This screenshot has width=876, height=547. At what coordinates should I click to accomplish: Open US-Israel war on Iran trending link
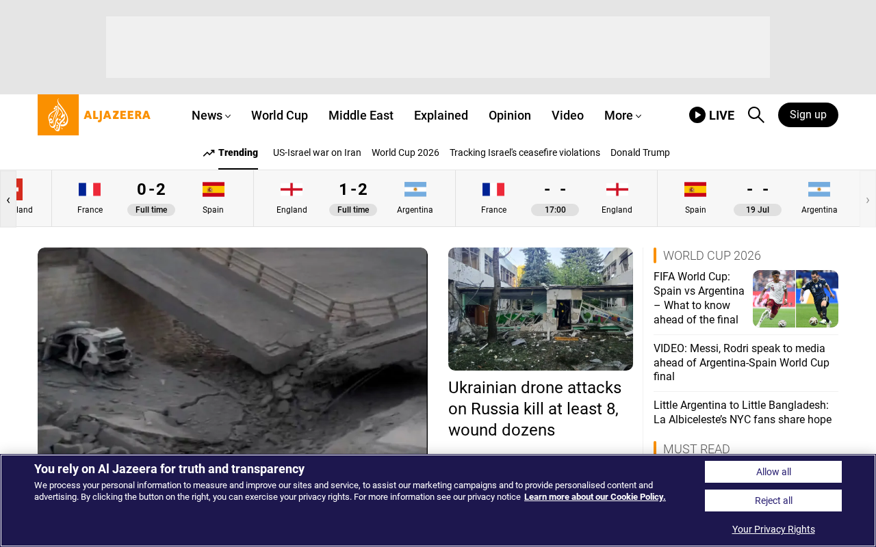coord(317,152)
